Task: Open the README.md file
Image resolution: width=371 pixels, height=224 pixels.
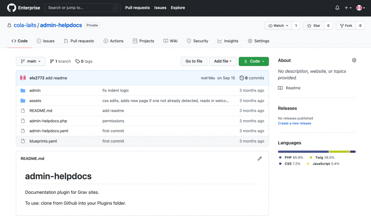Action: 41,111
